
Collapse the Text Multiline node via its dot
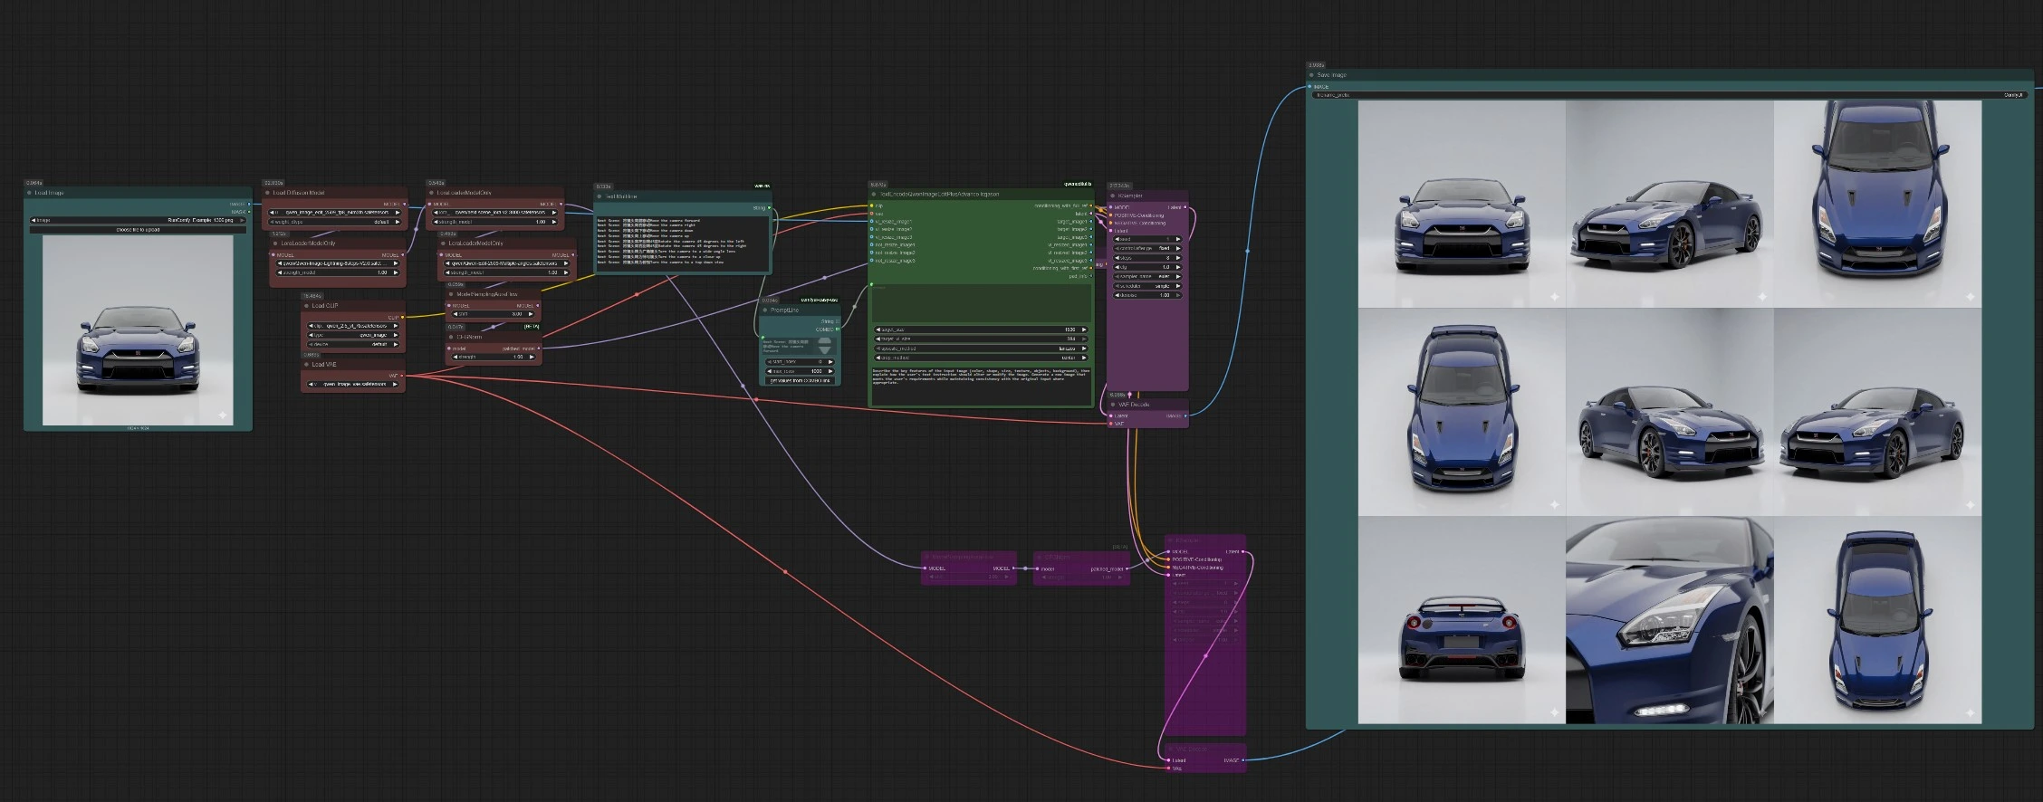[599, 196]
